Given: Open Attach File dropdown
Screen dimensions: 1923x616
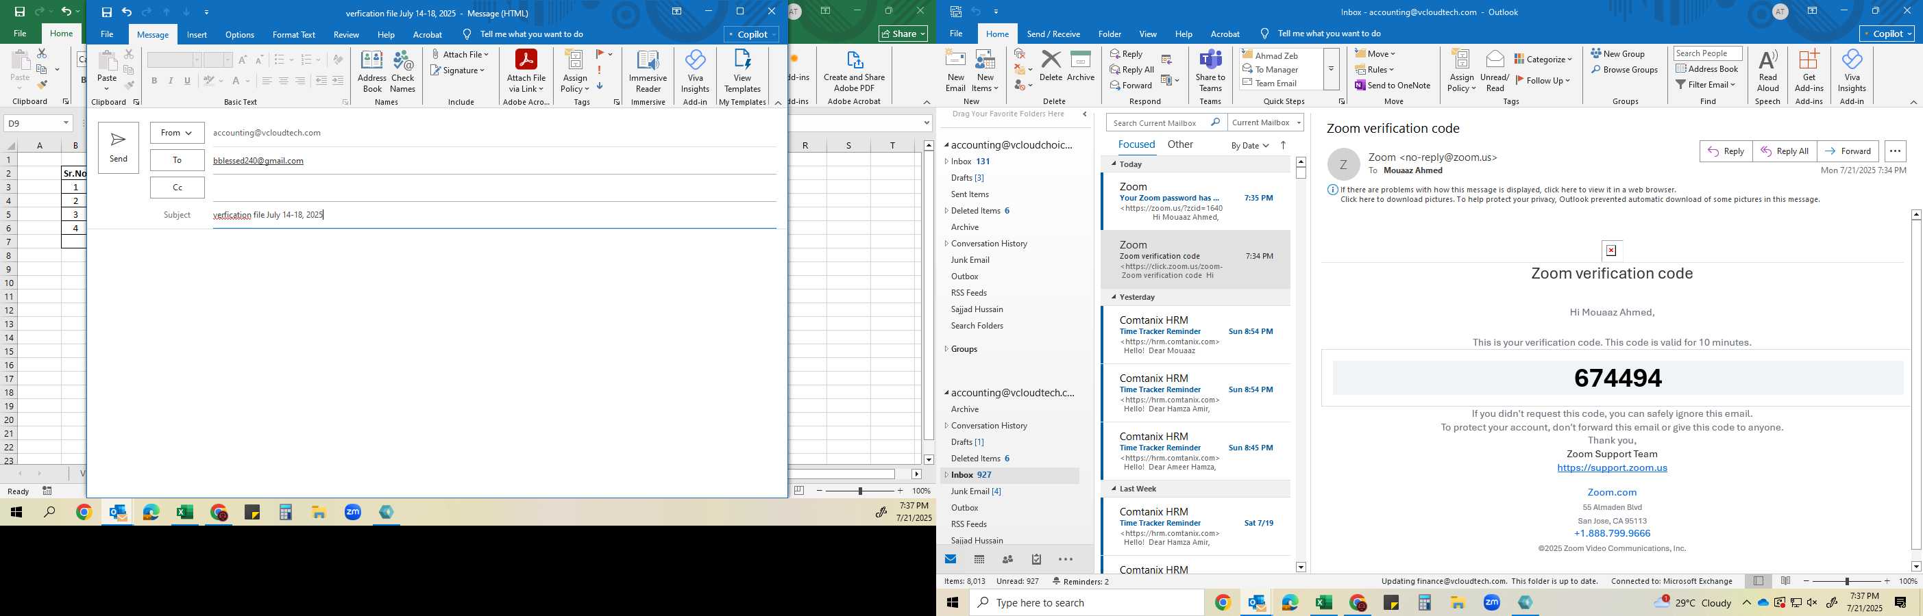Looking at the screenshot, I should click(x=460, y=55).
